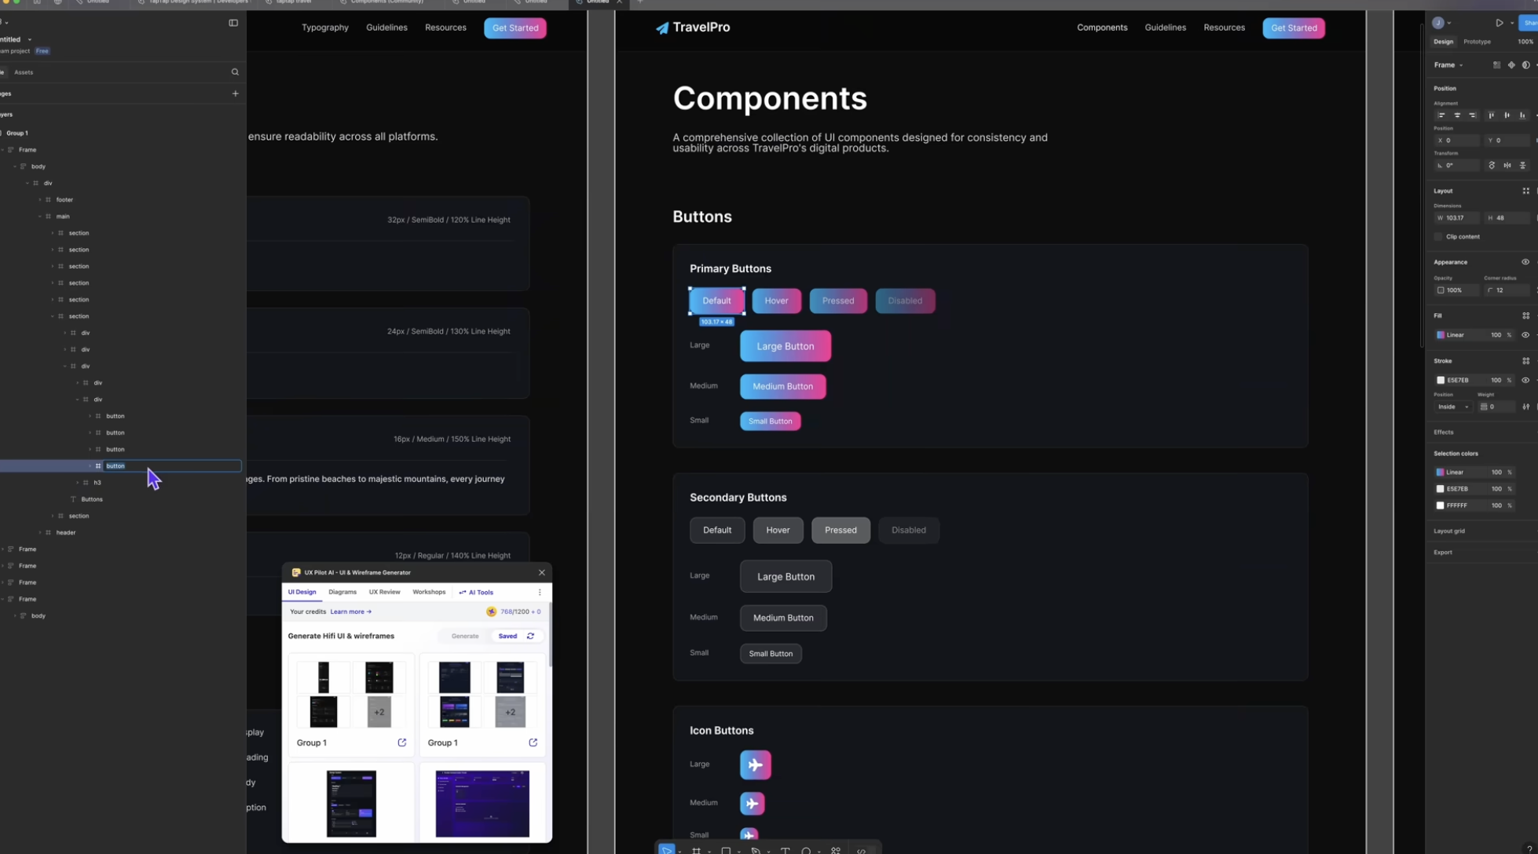Switch plugin toggle to Saved
The height and width of the screenshot is (854, 1538).
coord(507,637)
